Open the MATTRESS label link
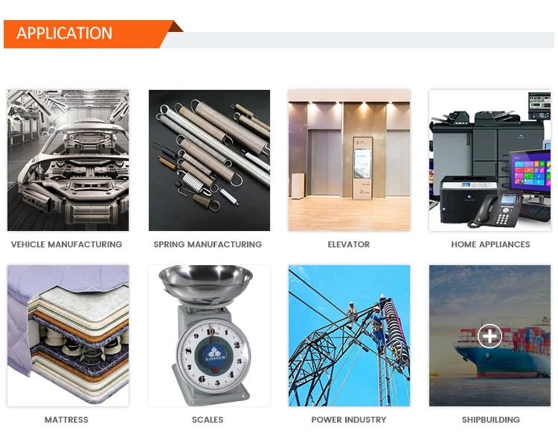Image resolution: width=558 pixels, height=439 pixels. 66,420
